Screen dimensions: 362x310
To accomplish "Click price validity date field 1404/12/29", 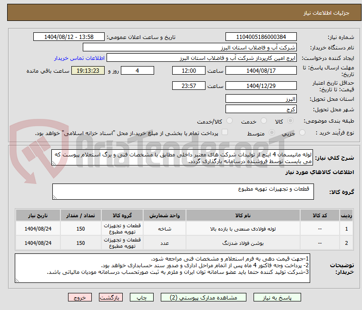I will click(x=261, y=86).
